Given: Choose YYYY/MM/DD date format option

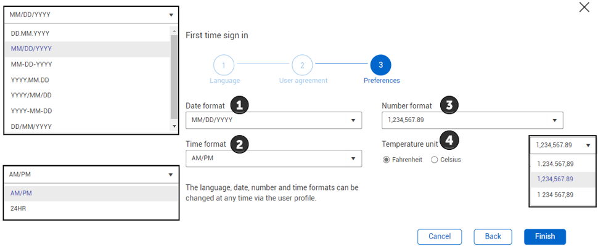Looking at the screenshot, I should 88,96.
